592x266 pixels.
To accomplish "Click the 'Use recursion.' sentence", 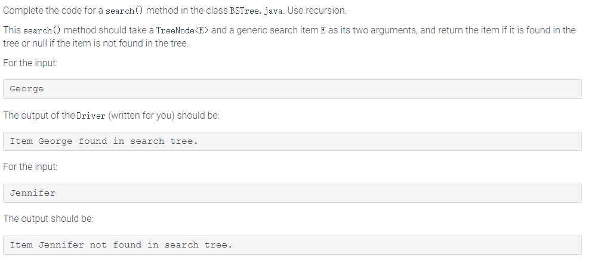I will click(x=317, y=11).
